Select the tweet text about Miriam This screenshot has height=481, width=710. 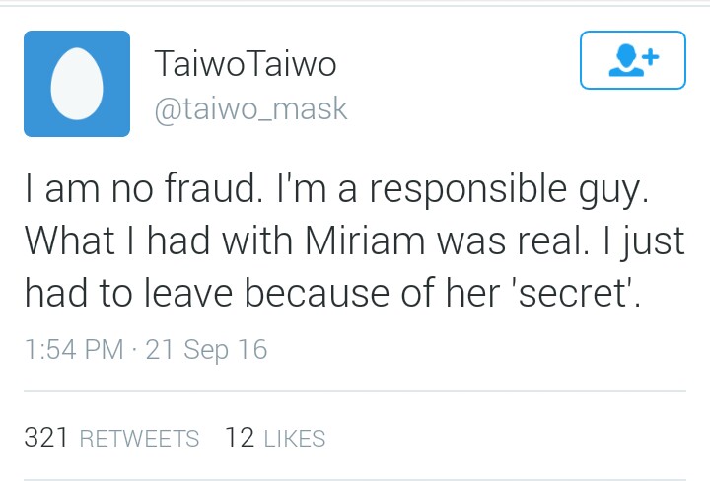355,241
